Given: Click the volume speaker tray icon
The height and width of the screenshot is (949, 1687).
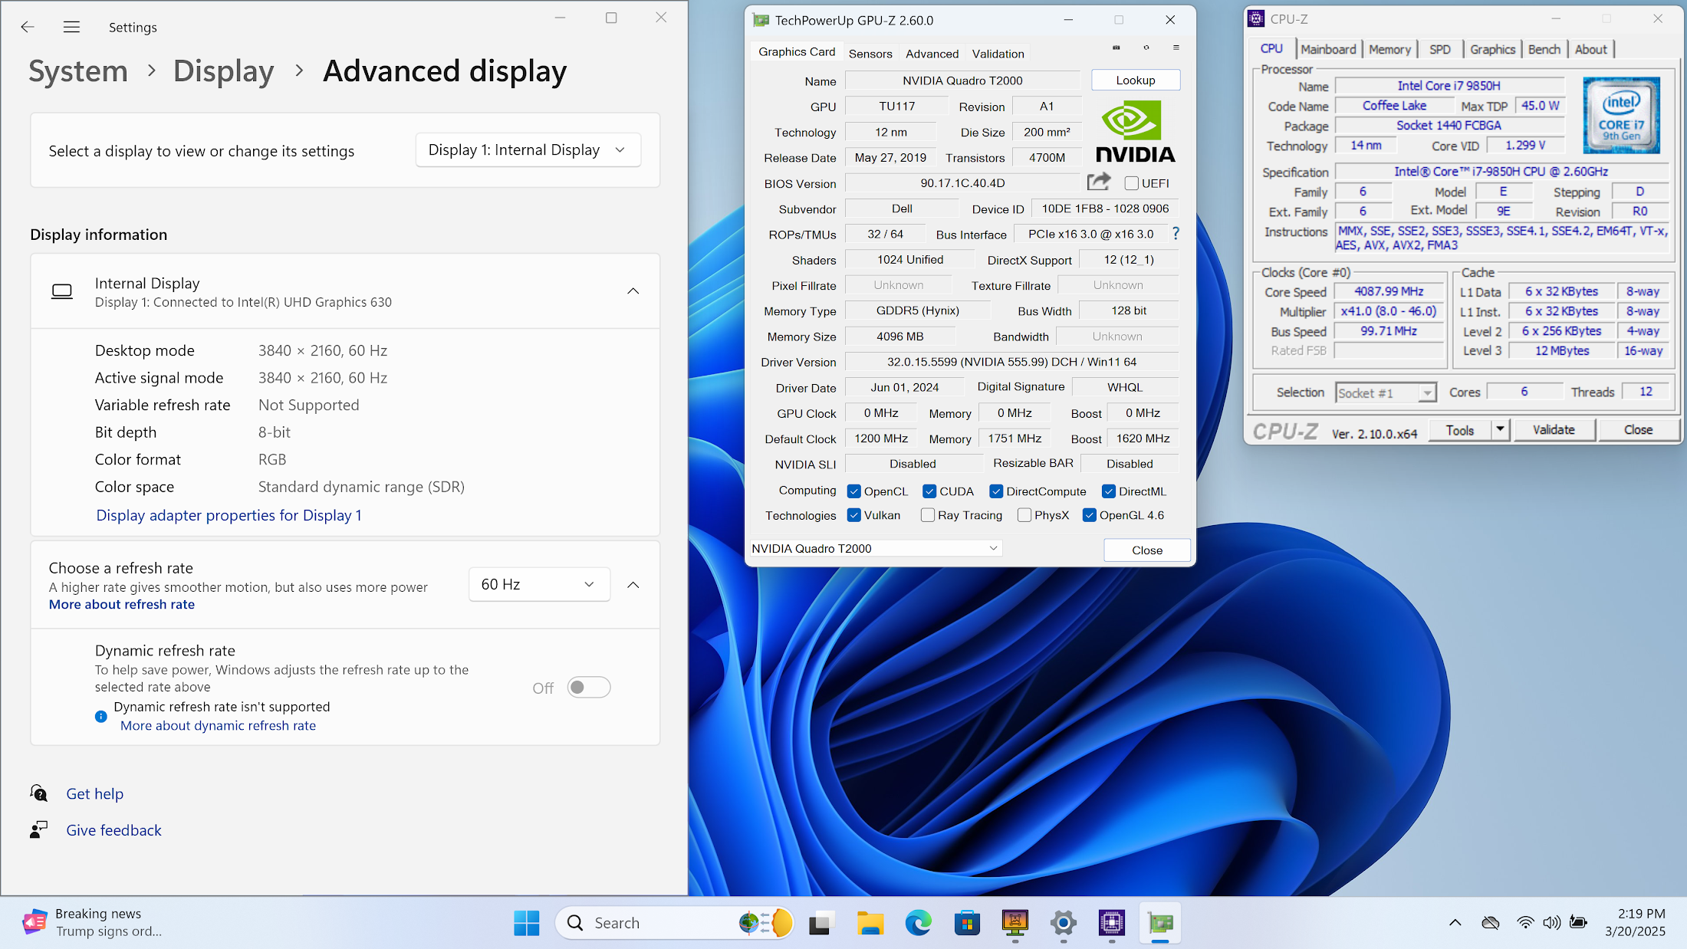Looking at the screenshot, I should (x=1551, y=922).
